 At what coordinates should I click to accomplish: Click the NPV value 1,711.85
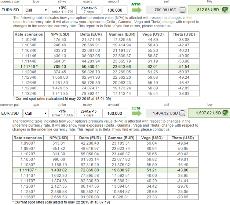[60, 93]
